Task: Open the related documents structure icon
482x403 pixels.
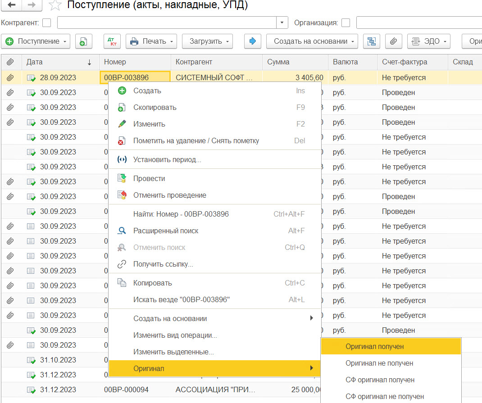Action: pos(372,41)
